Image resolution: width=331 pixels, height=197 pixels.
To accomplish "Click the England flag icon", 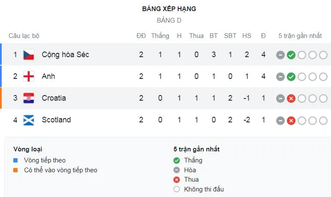I will click(x=29, y=76).
